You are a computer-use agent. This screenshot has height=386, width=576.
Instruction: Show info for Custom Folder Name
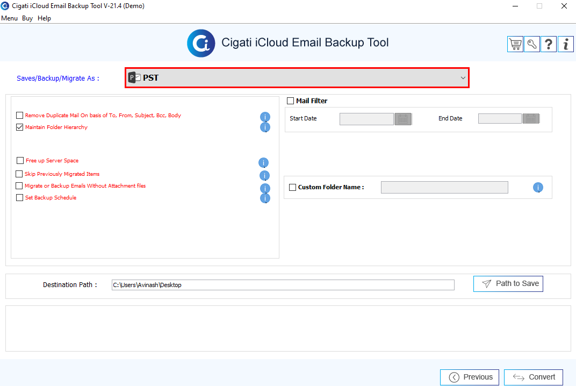click(538, 188)
